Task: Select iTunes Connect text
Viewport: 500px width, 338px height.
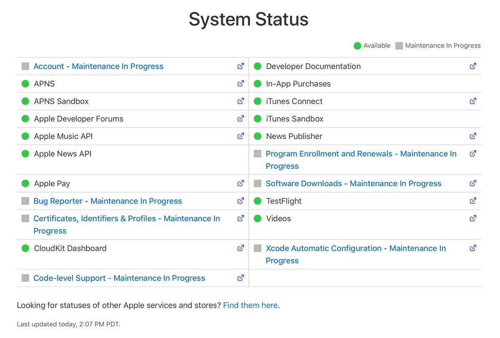Action: (x=294, y=101)
